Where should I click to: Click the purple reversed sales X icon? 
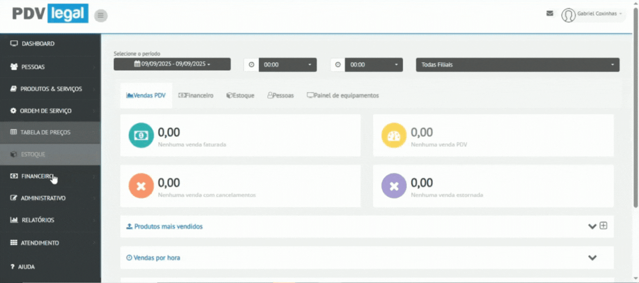click(x=394, y=186)
